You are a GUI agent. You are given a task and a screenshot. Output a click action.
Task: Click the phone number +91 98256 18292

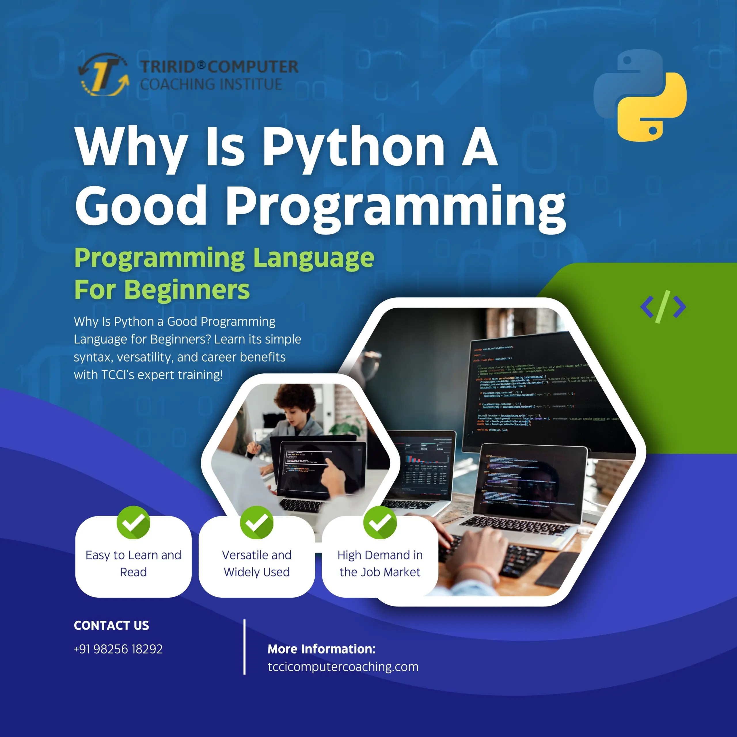click(118, 649)
